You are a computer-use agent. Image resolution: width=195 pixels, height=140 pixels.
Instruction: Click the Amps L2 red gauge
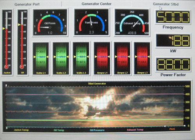122,58
